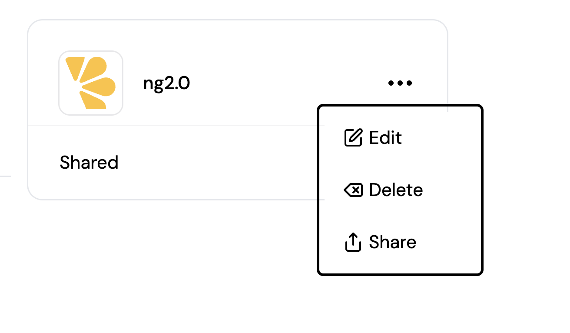Image resolution: width=570 pixels, height=333 pixels.
Task: Click the pencil Edit icon
Action: click(x=353, y=138)
